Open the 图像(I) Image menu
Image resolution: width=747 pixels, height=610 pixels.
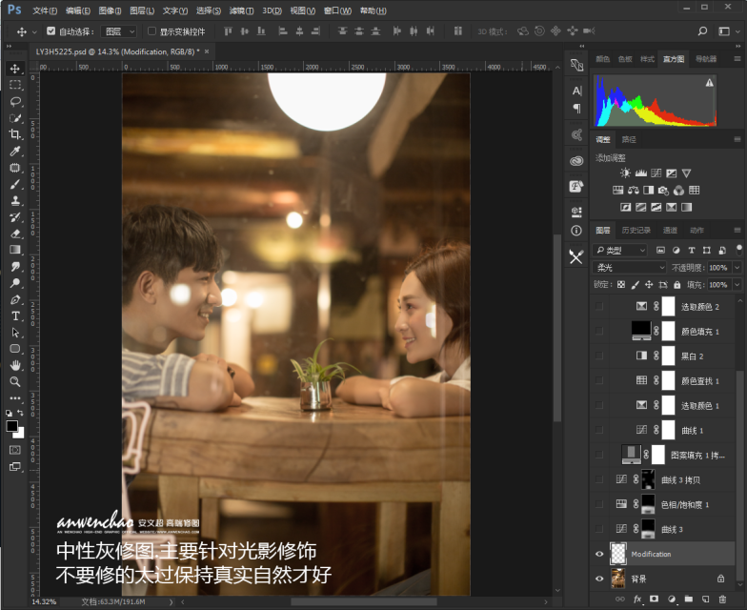(x=111, y=10)
